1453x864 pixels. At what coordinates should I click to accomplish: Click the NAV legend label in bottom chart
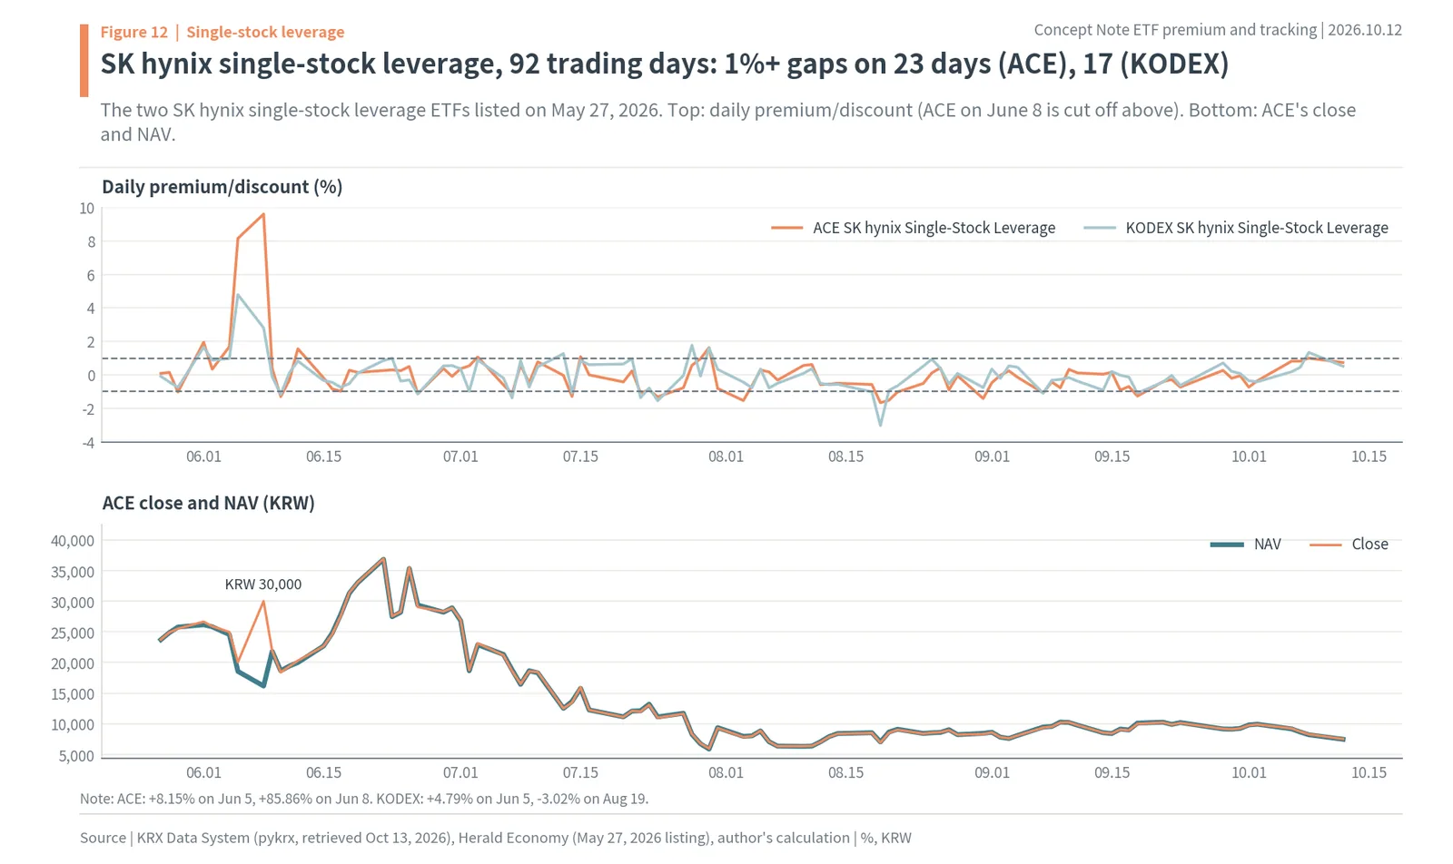pos(1267,545)
